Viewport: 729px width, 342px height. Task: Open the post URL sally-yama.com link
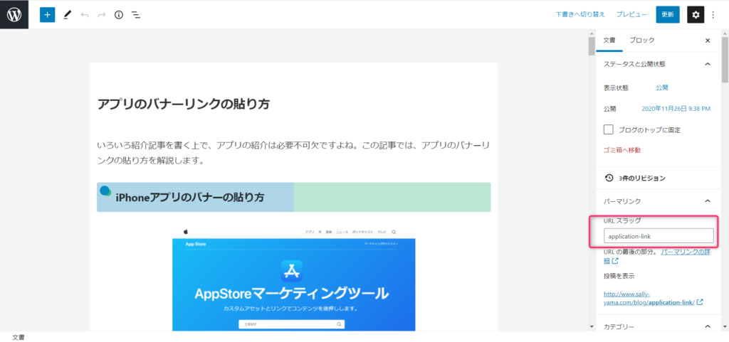649,298
